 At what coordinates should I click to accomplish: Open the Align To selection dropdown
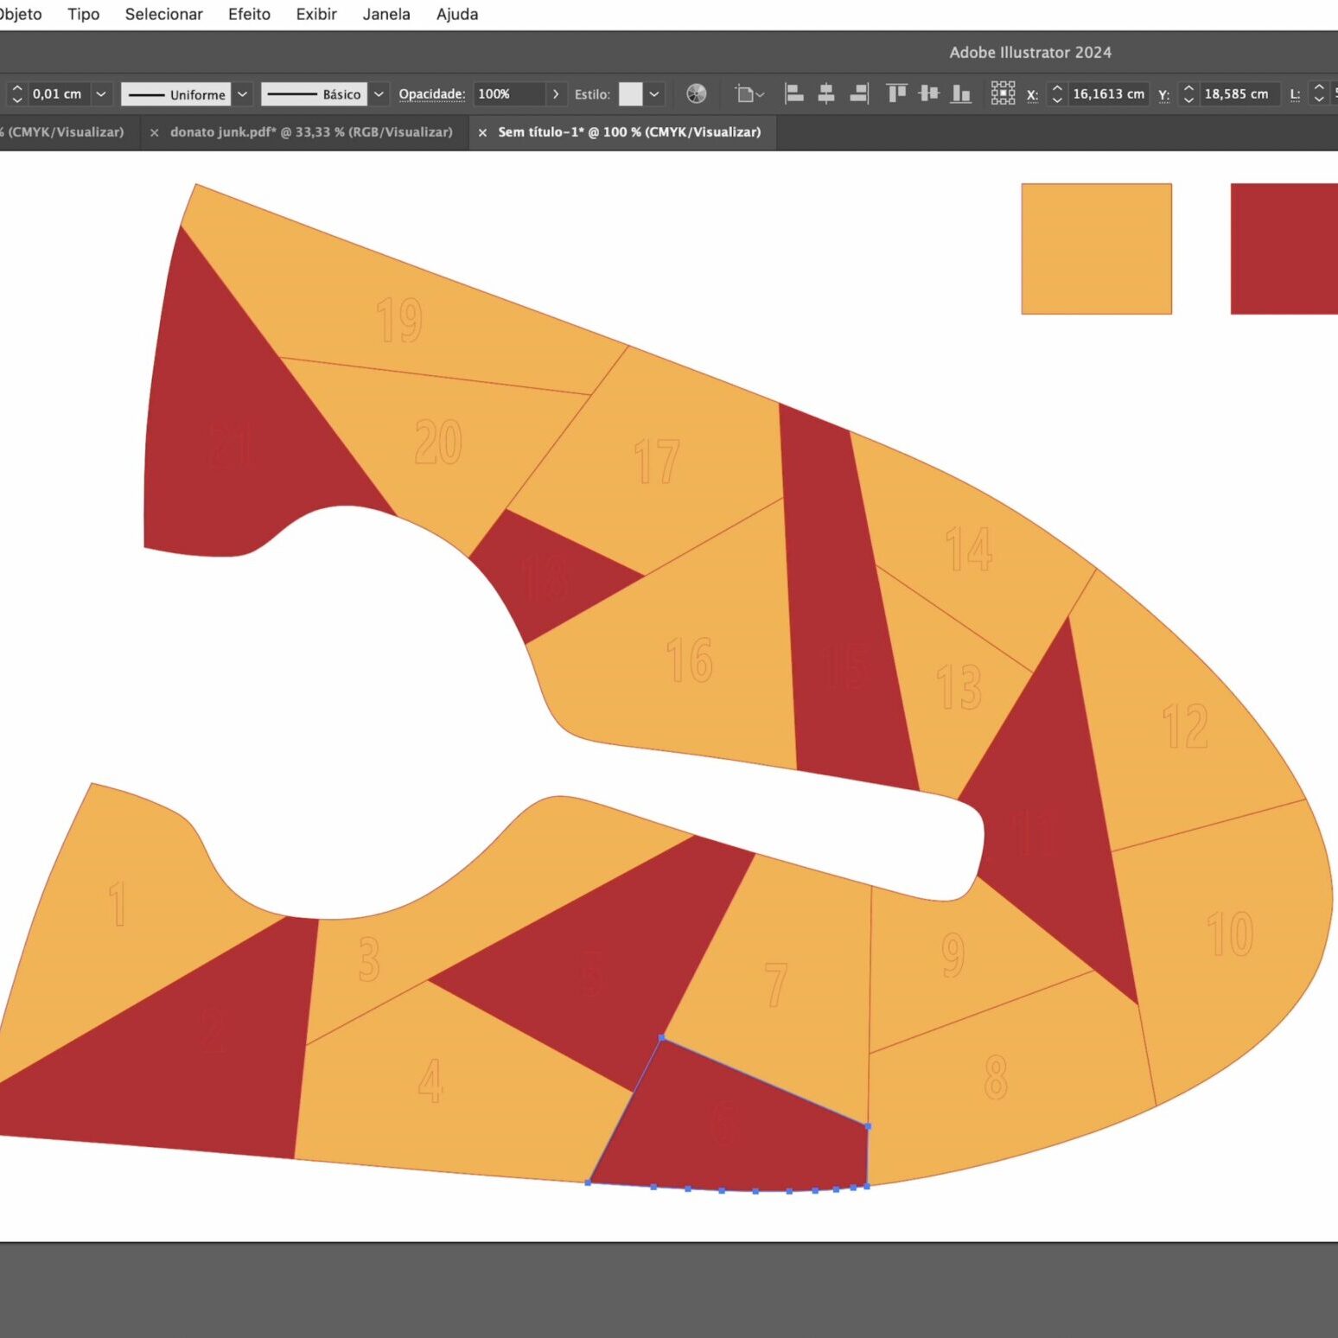(749, 94)
